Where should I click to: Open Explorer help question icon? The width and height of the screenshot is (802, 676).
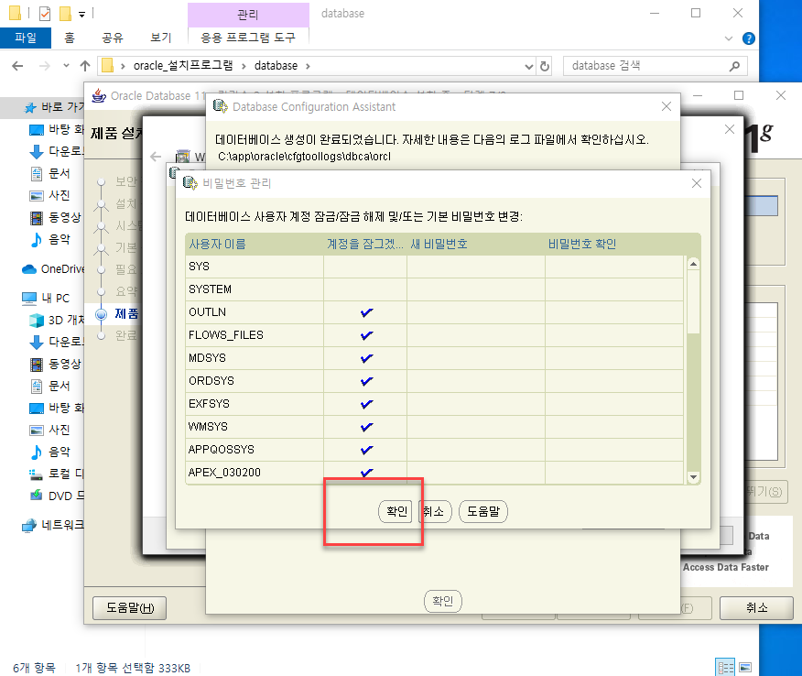coord(749,38)
